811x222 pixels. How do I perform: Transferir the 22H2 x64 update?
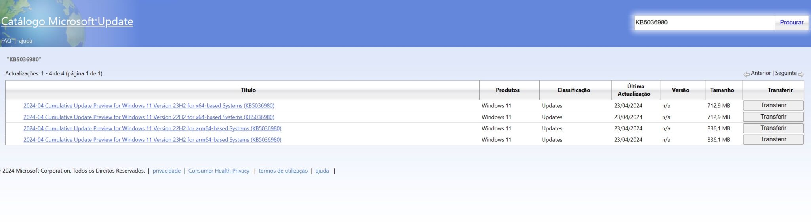pos(773,117)
